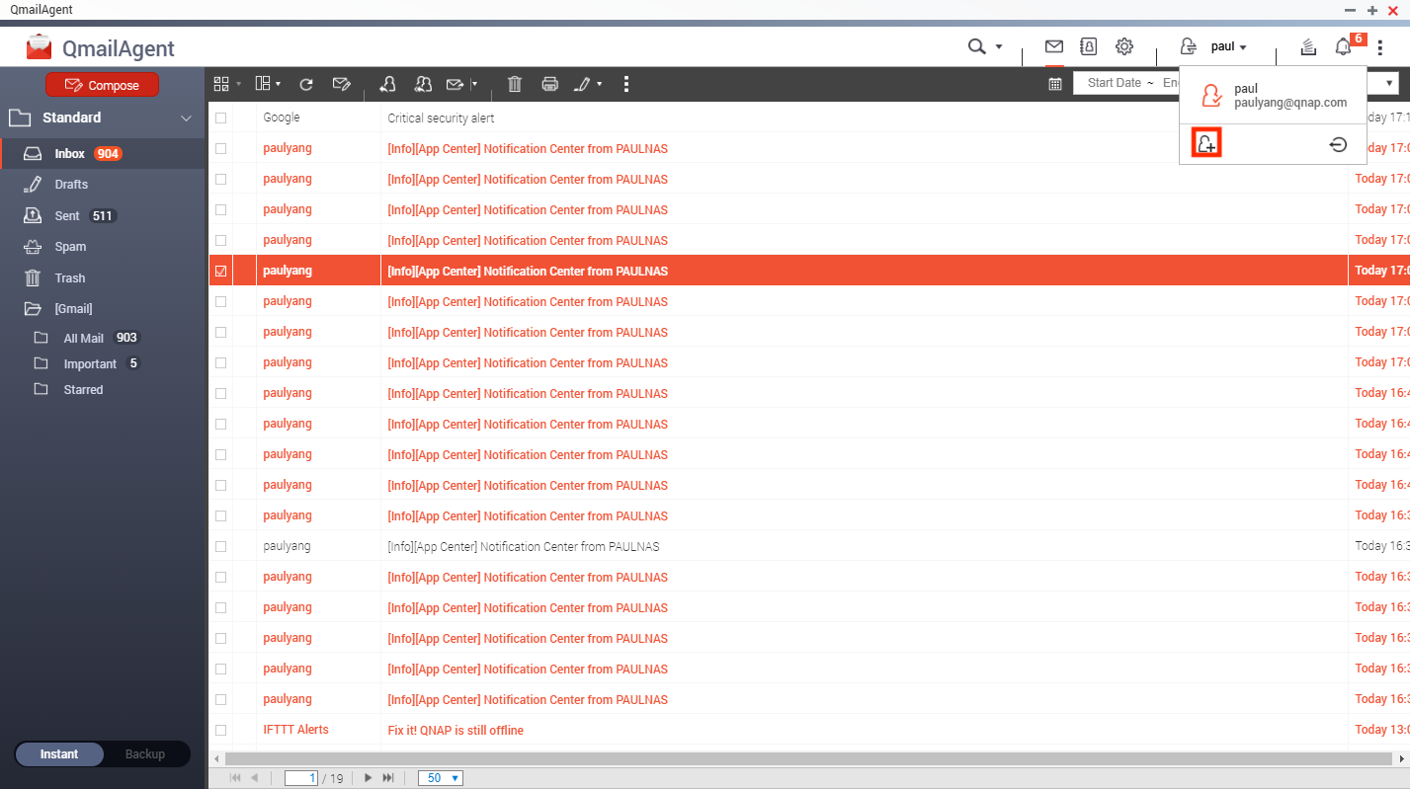This screenshot has height=789, width=1410.
Task: Open the paul account dropdown
Action: click(1228, 46)
